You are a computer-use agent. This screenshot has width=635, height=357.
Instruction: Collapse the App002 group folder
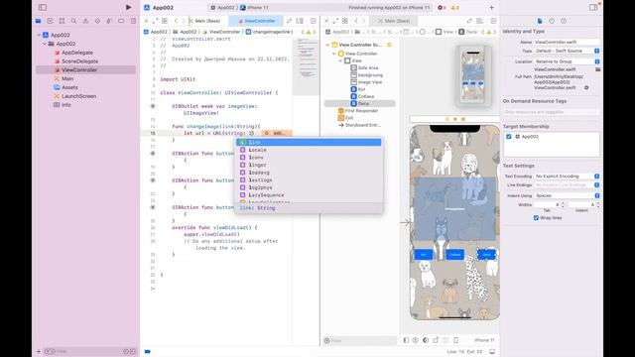click(45, 44)
